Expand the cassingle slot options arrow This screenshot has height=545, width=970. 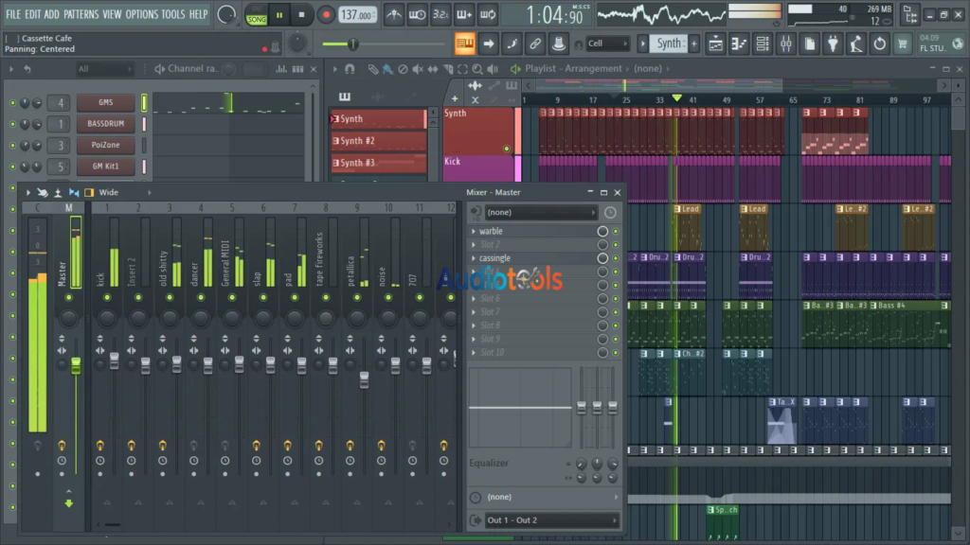click(475, 258)
